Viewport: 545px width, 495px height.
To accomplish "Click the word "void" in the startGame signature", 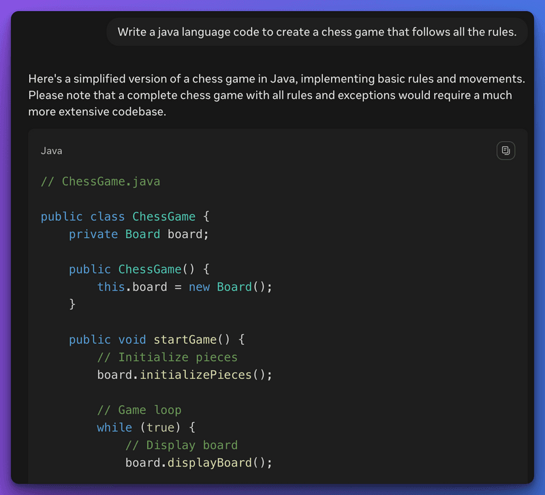I will (132, 340).
